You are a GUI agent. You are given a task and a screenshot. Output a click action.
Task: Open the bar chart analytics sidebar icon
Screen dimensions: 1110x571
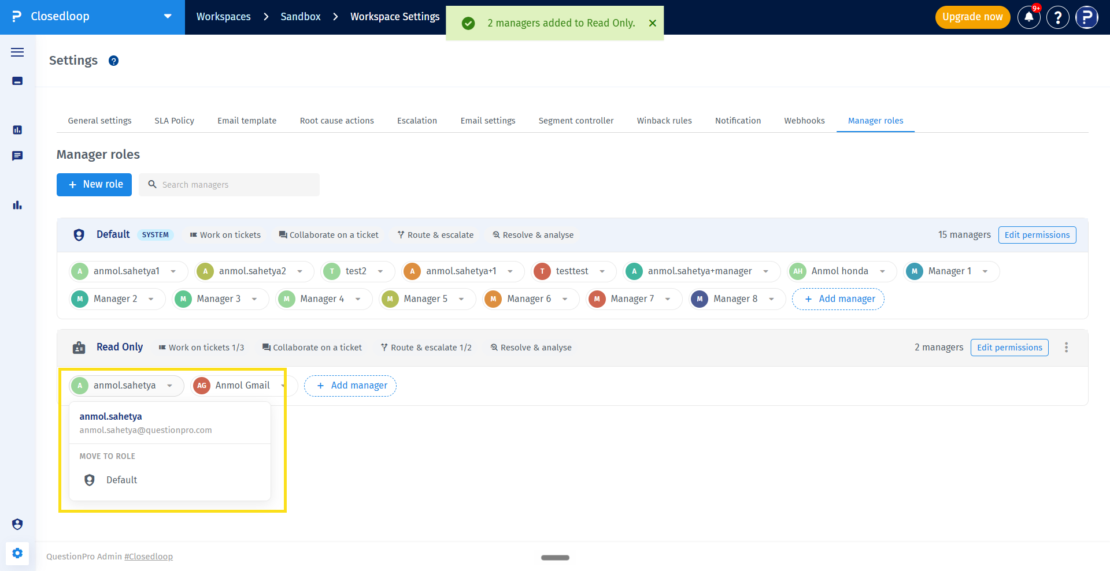[17, 205]
